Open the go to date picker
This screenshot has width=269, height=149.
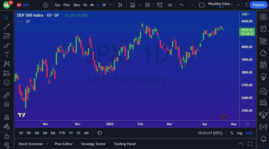[x=100, y=133]
